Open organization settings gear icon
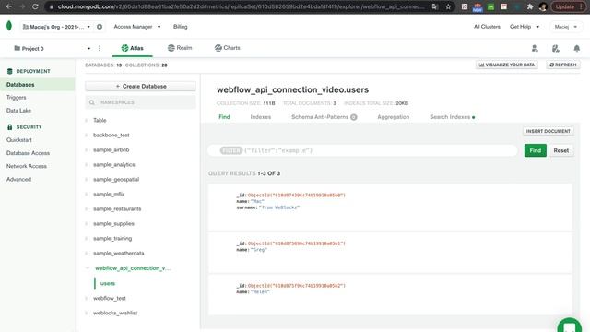Screen dimensions: 590x332 pyautogui.click(x=100, y=27)
